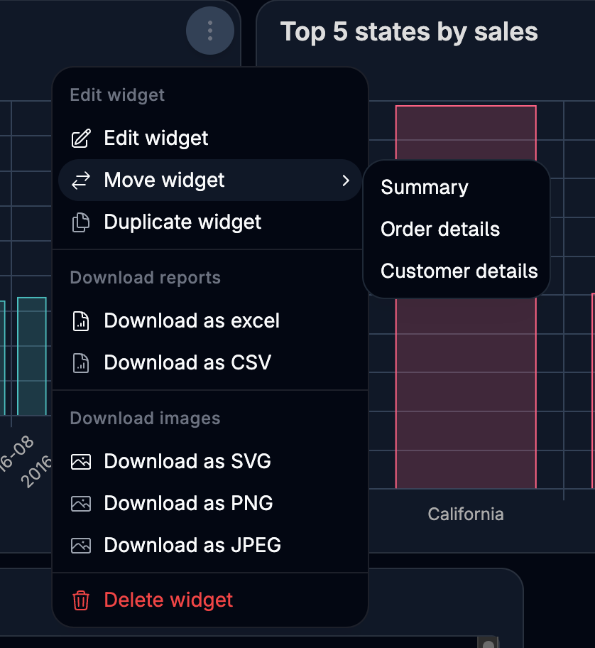595x648 pixels.
Task: Pick Download as PNG from menu
Action: tap(188, 504)
